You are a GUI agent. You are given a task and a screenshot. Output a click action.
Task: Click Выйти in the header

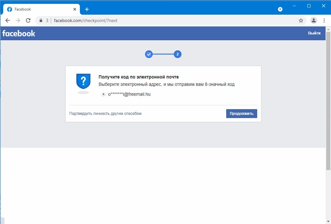(314, 33)
